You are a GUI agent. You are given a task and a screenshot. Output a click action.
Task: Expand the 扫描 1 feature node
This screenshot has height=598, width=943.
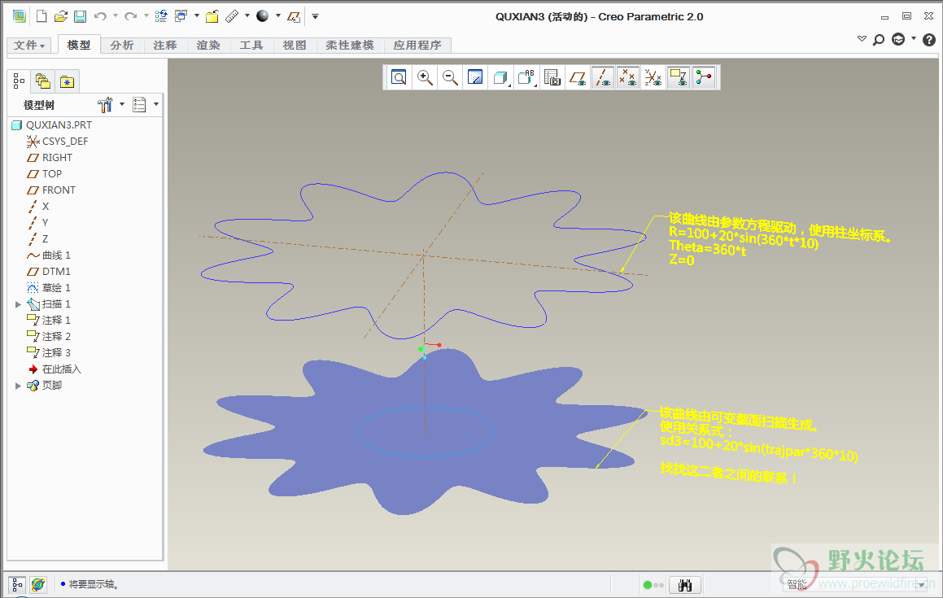point(19,304)
